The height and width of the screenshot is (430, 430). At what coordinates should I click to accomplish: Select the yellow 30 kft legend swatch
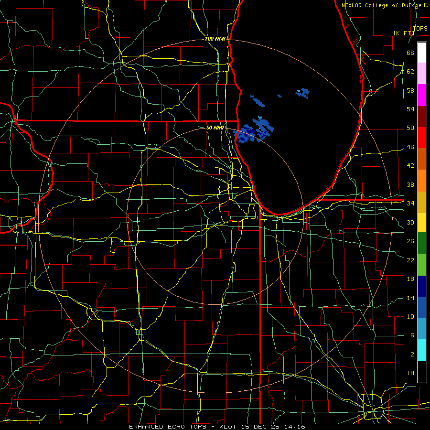coord(422,223)
